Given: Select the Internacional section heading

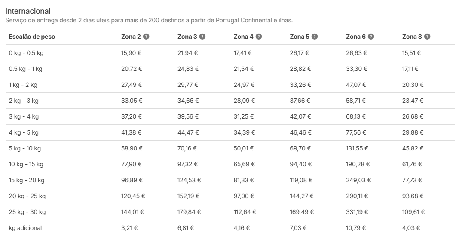Looking at the screenshot, I should (28, 11).
